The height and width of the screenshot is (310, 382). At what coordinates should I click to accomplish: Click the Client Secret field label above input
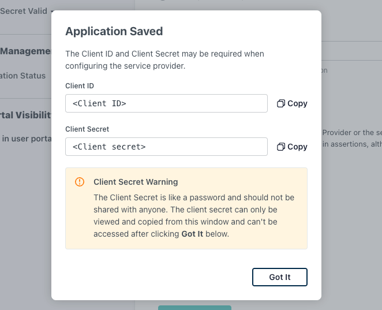pos(87,129)
